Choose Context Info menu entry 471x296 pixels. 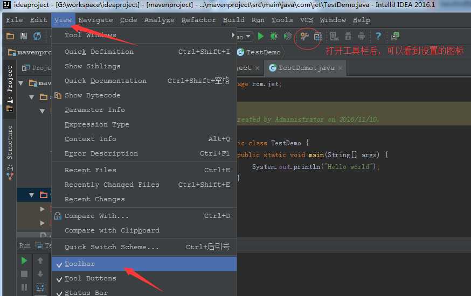click(144, 139)
